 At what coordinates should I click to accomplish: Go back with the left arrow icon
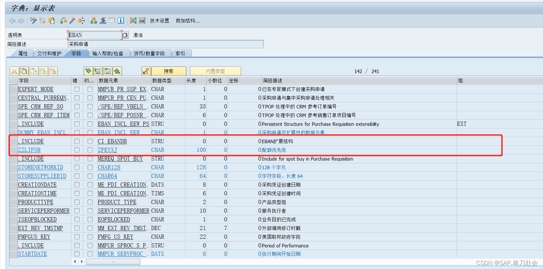pyautogui.click(x=12, y=21)
